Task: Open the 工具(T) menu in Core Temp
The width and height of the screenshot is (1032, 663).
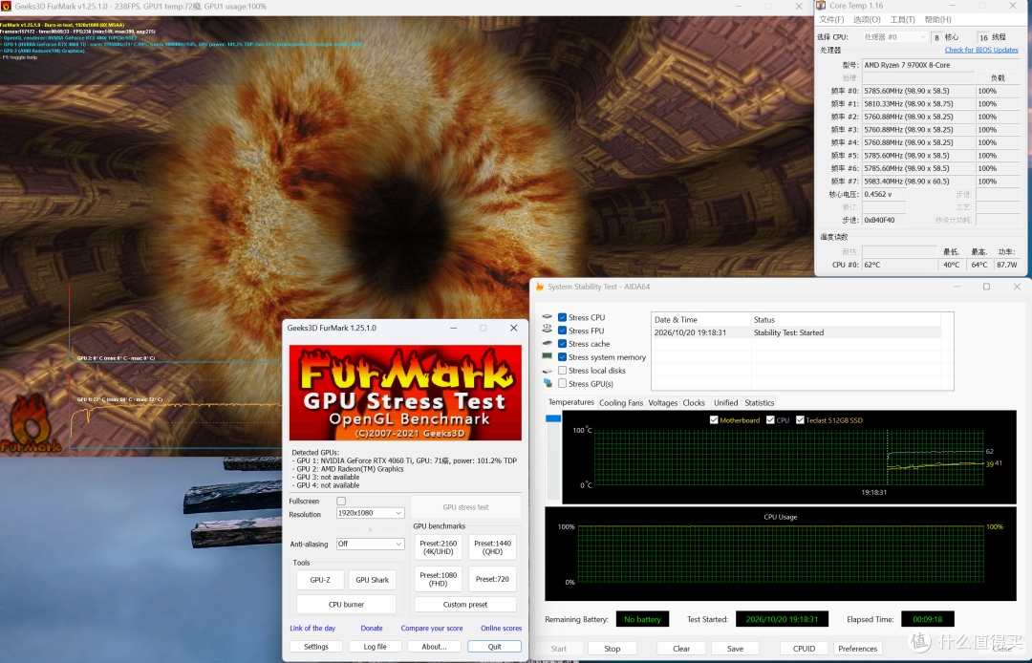Action: pos(902,20)
